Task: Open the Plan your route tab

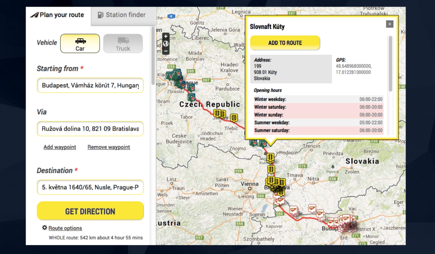Action: (x=58, y=15)
